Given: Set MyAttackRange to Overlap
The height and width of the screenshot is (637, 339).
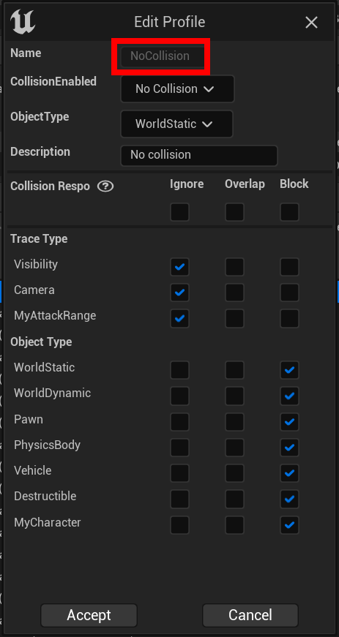Looking at the screenshot, I should click(x=234, y=319).
